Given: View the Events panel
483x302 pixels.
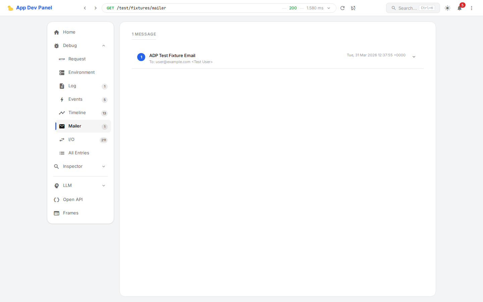Looking at the screenshot, I should coord(75,99).
